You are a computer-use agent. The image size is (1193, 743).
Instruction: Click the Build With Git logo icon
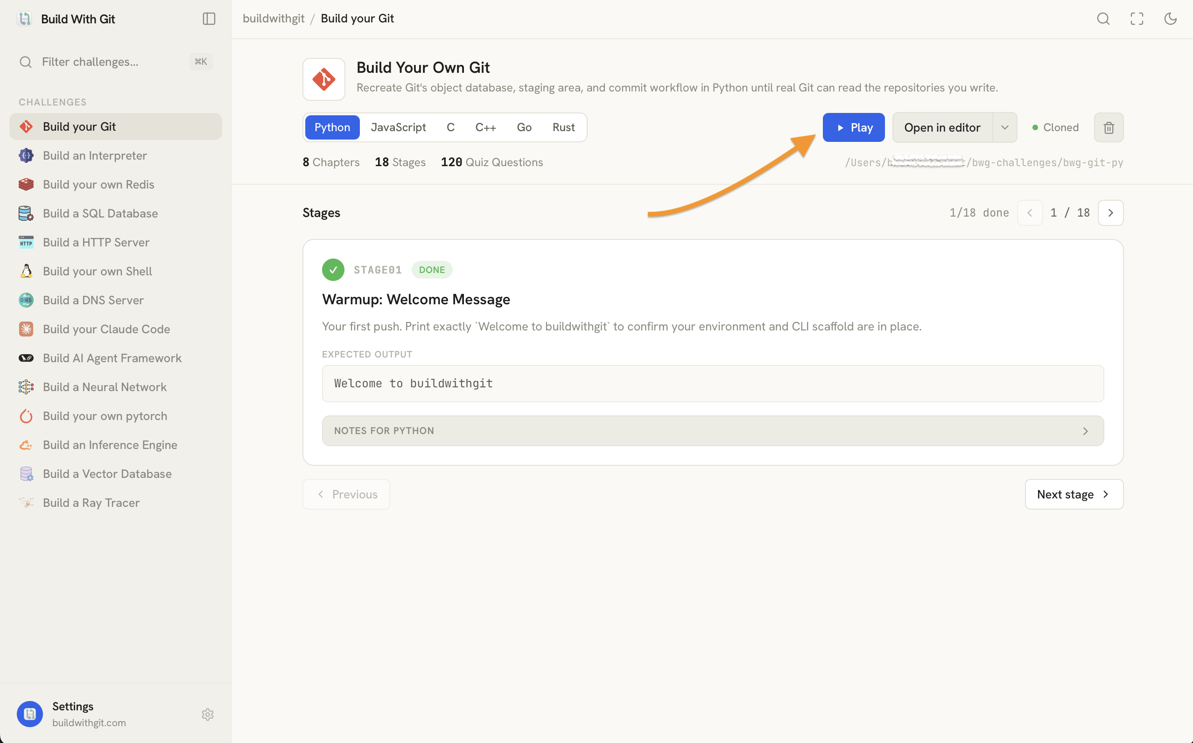(25, 19)
